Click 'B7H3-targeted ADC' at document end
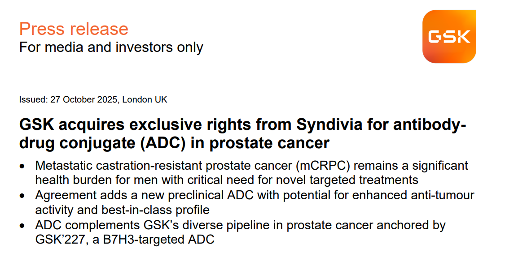 159,239
